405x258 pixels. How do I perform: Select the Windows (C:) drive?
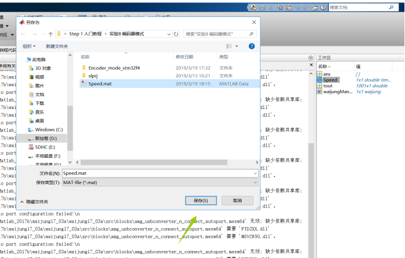coord(46,130)
